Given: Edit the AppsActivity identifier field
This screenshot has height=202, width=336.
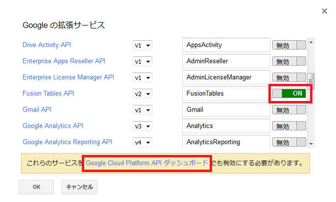Looking at the screenshot, I should (x=226, y=45).
